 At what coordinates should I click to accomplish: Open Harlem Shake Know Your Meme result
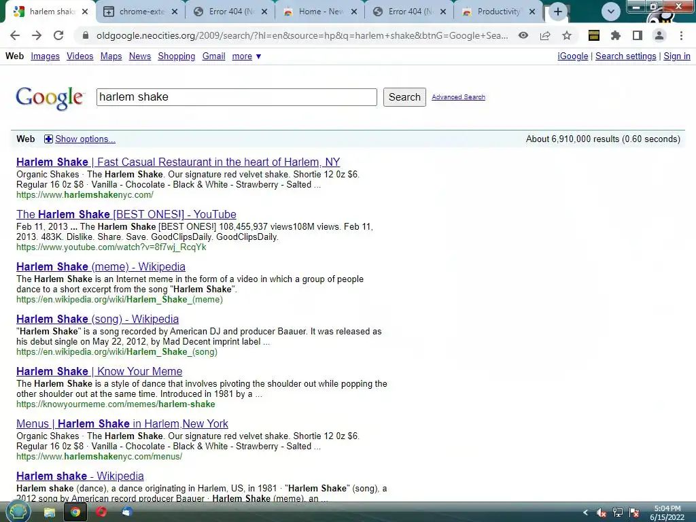pyautogui.click(x=99, y=372)
